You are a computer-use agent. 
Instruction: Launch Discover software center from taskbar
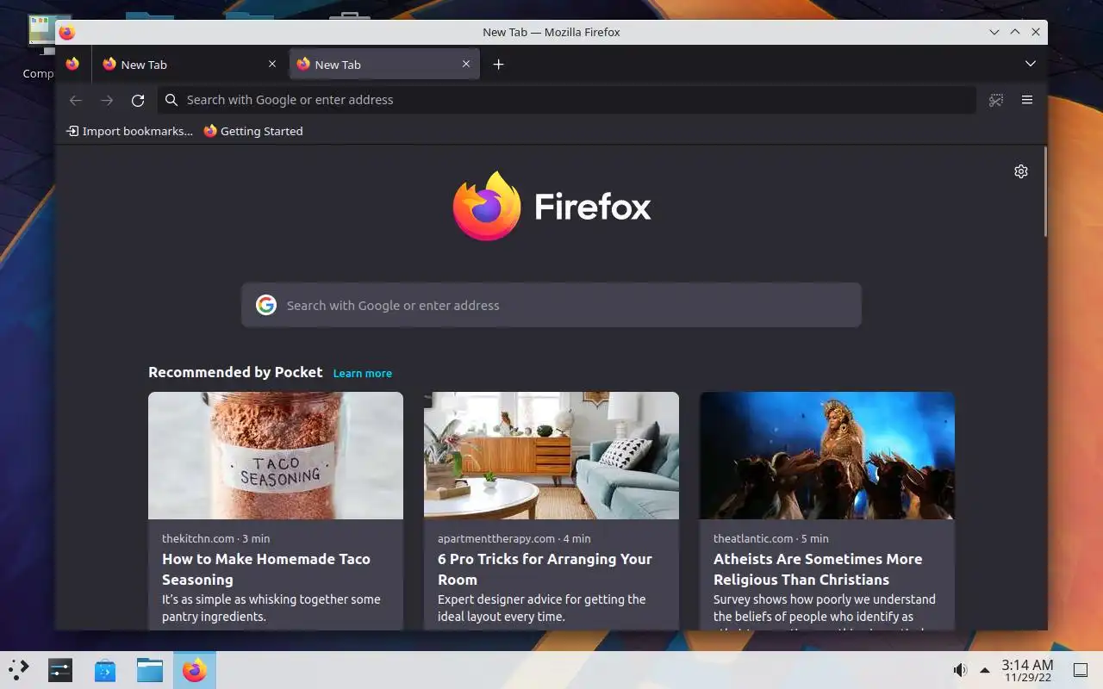pyautogui.click(x=105, y=669)
